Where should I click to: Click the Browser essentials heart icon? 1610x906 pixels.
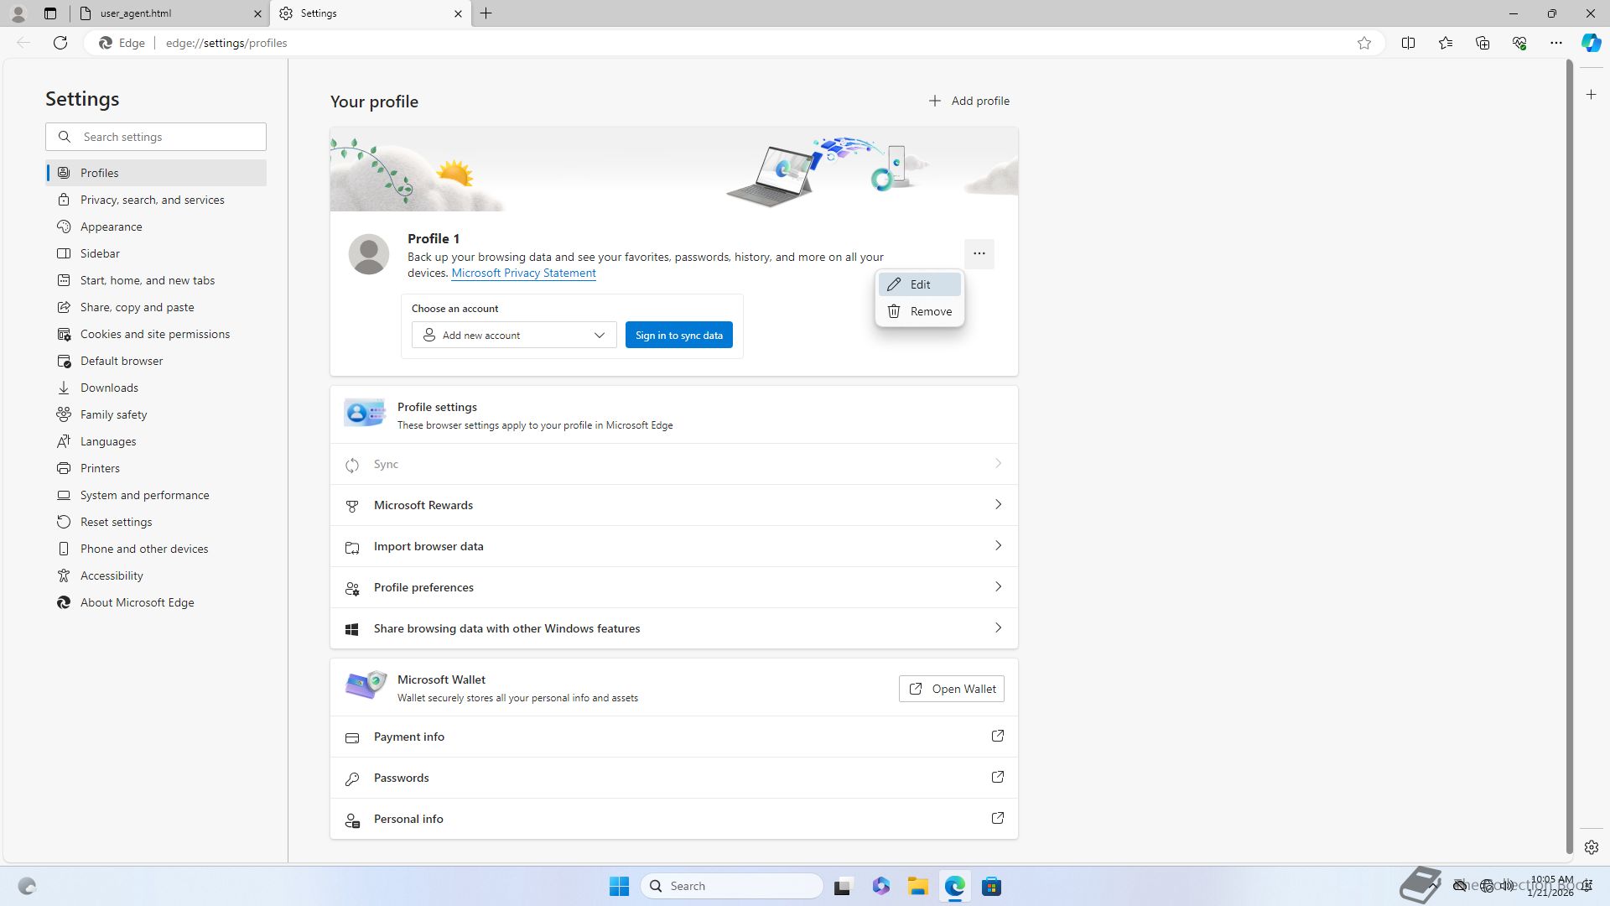tap(1519, 43)
